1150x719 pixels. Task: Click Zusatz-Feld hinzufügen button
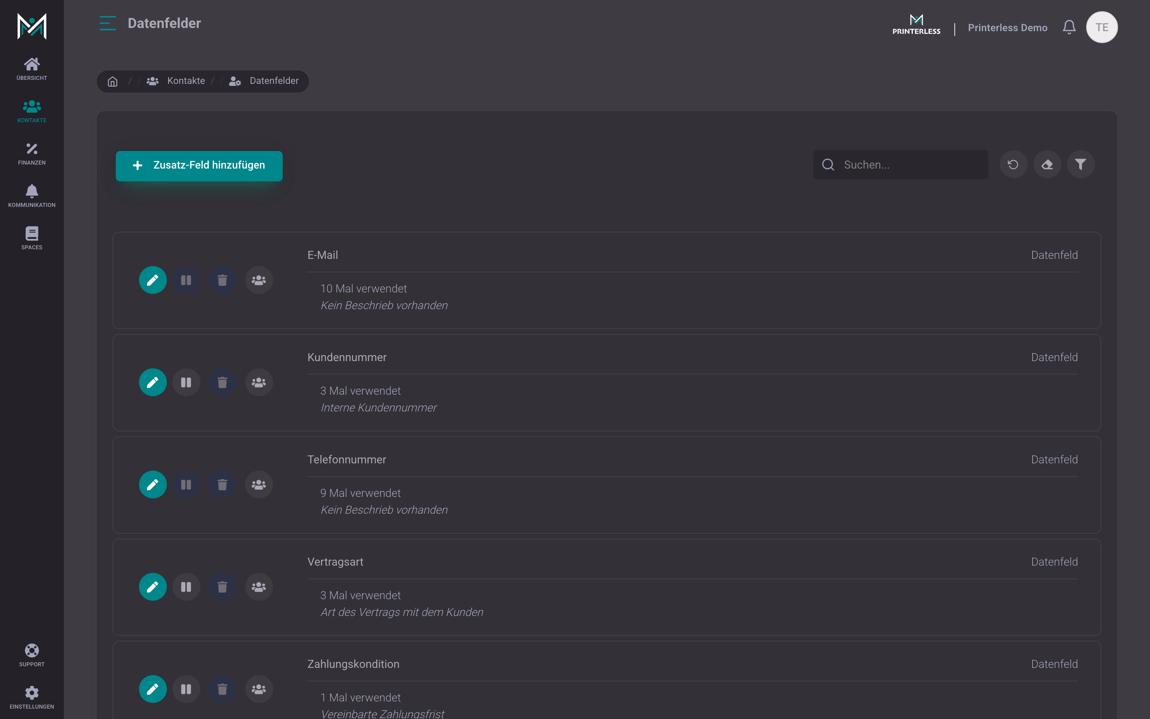coord(199,165)
